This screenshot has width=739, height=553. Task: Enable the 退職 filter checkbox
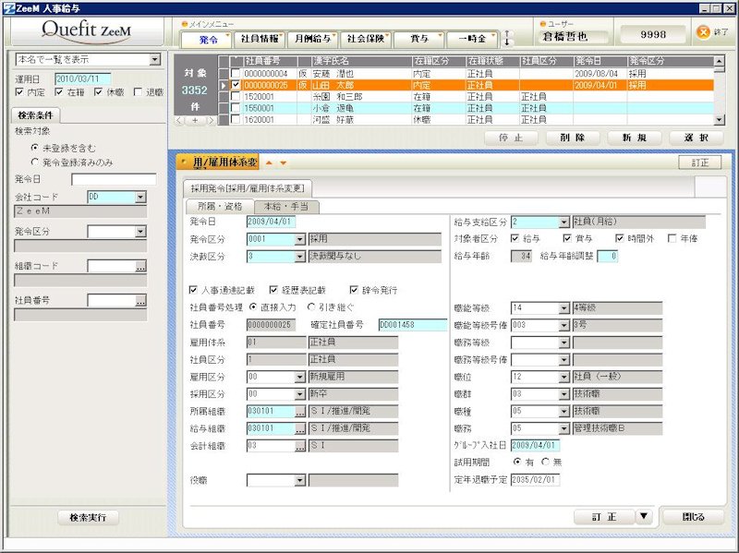click(138, 91)
